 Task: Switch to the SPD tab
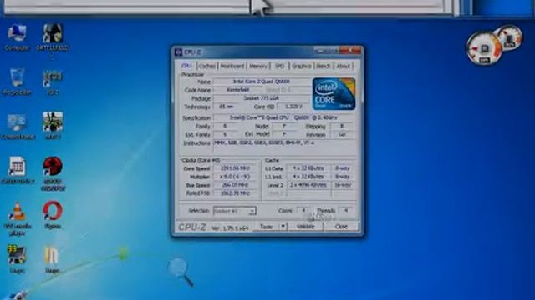[279, 66]
